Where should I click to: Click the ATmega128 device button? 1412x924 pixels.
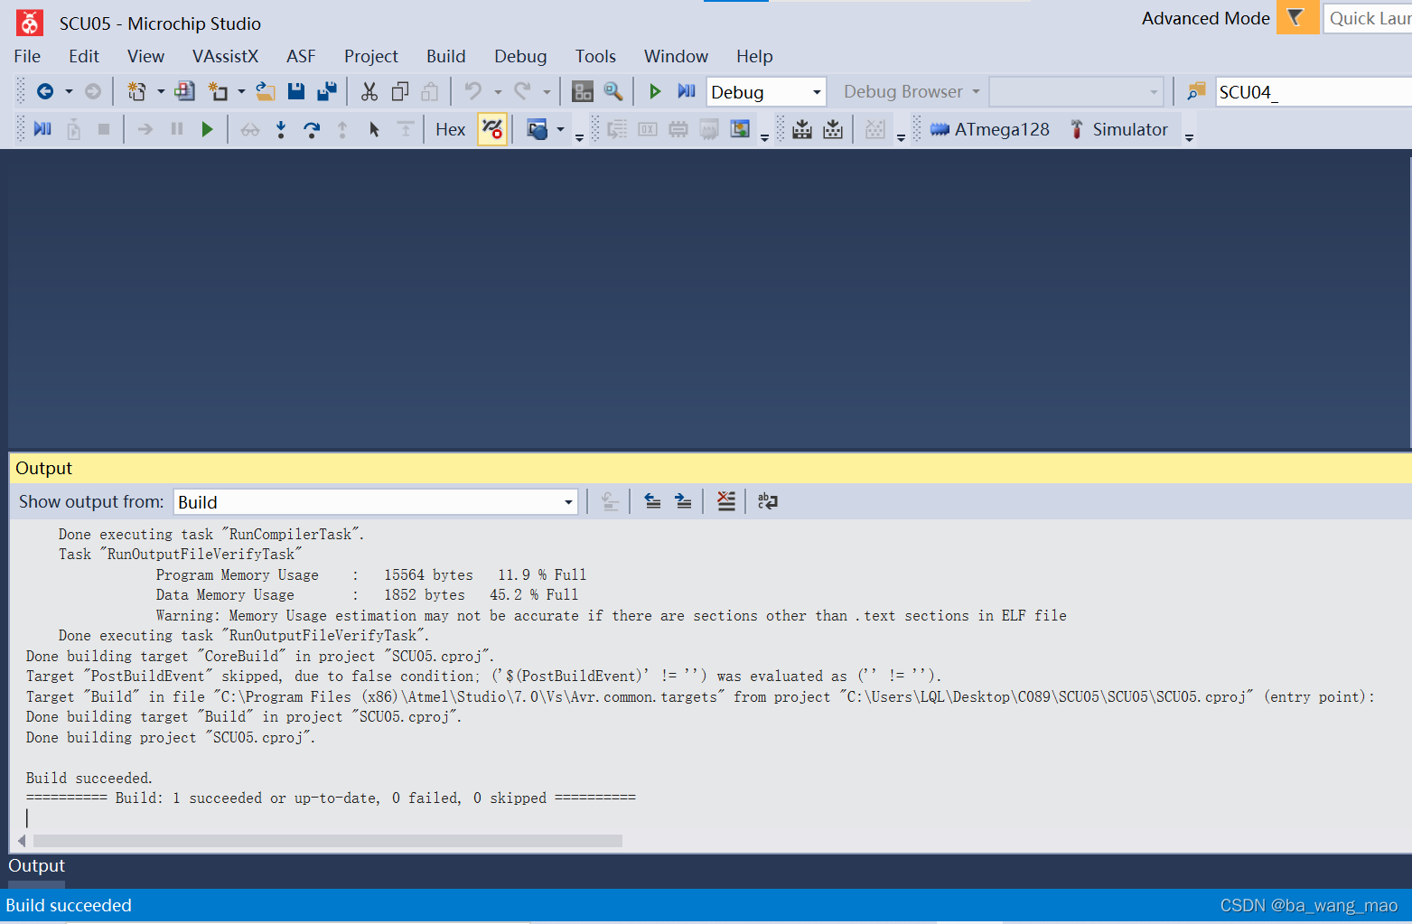(989, 129)
